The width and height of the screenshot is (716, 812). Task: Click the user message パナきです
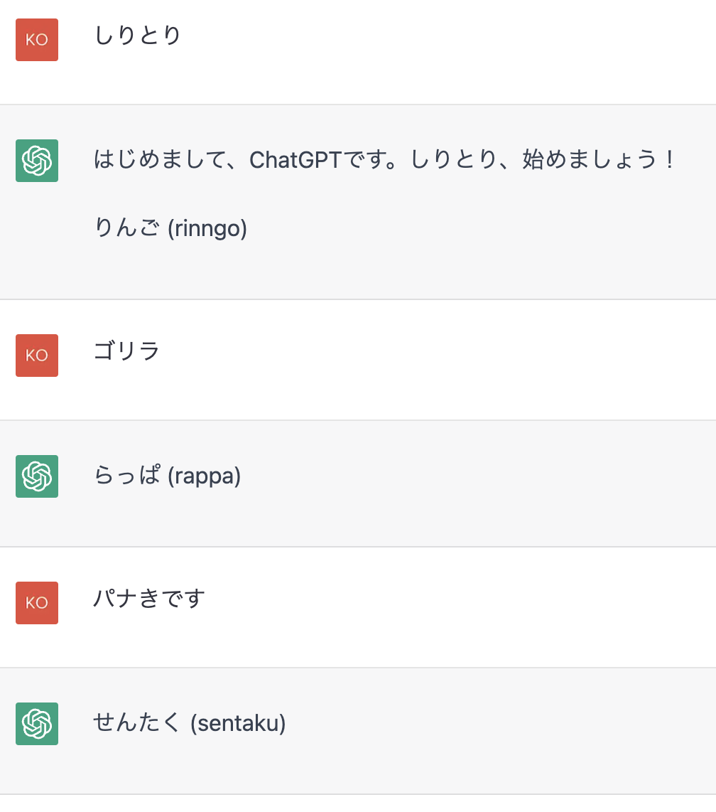[x=149, y=599]
